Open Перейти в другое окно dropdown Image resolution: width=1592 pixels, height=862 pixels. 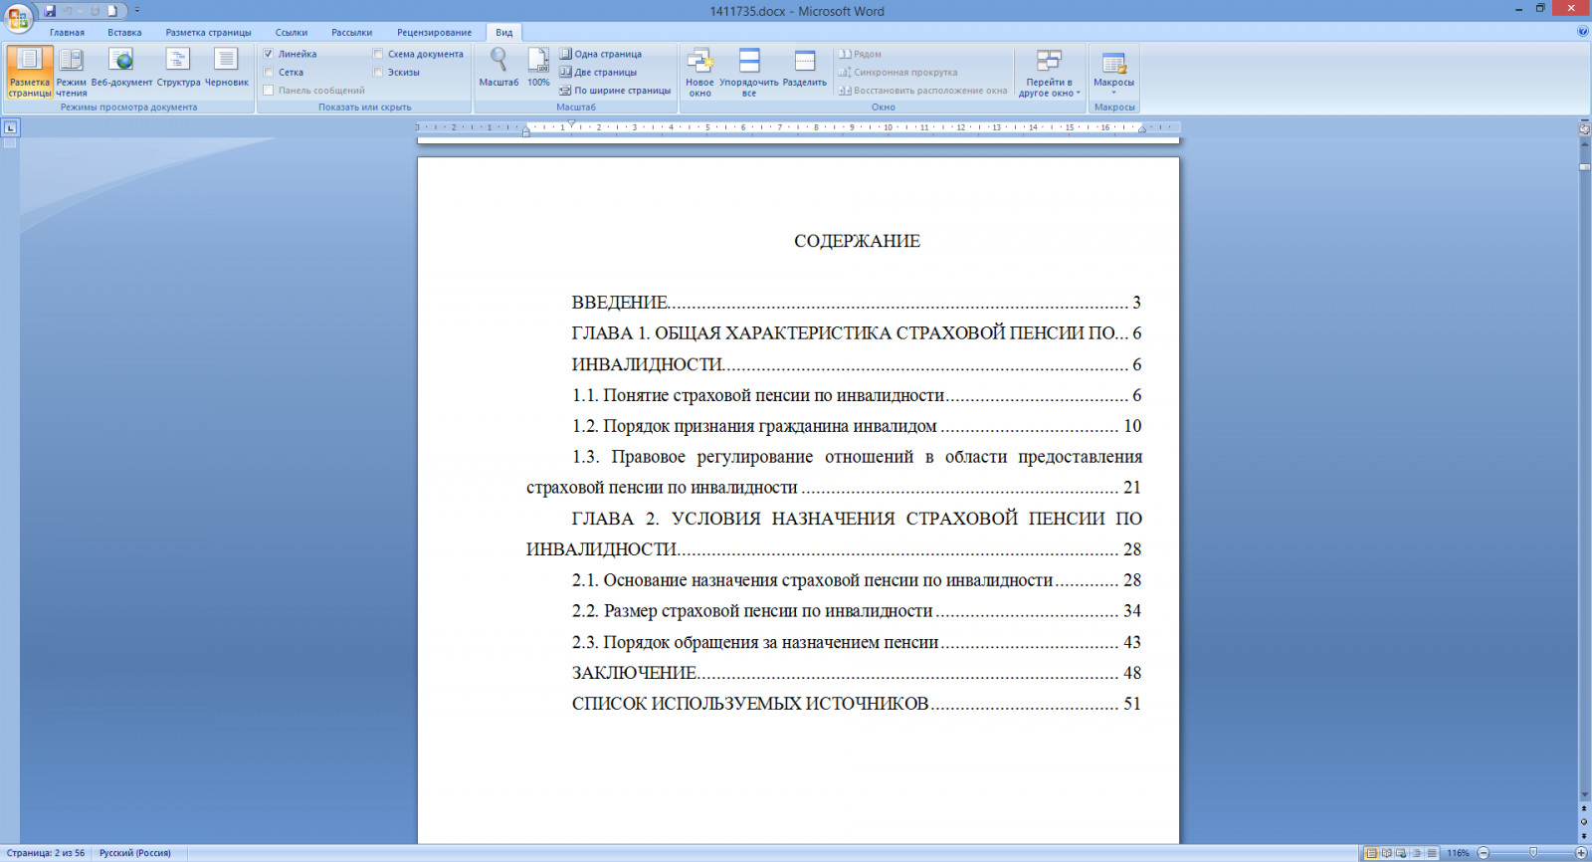pos(1050,72)
